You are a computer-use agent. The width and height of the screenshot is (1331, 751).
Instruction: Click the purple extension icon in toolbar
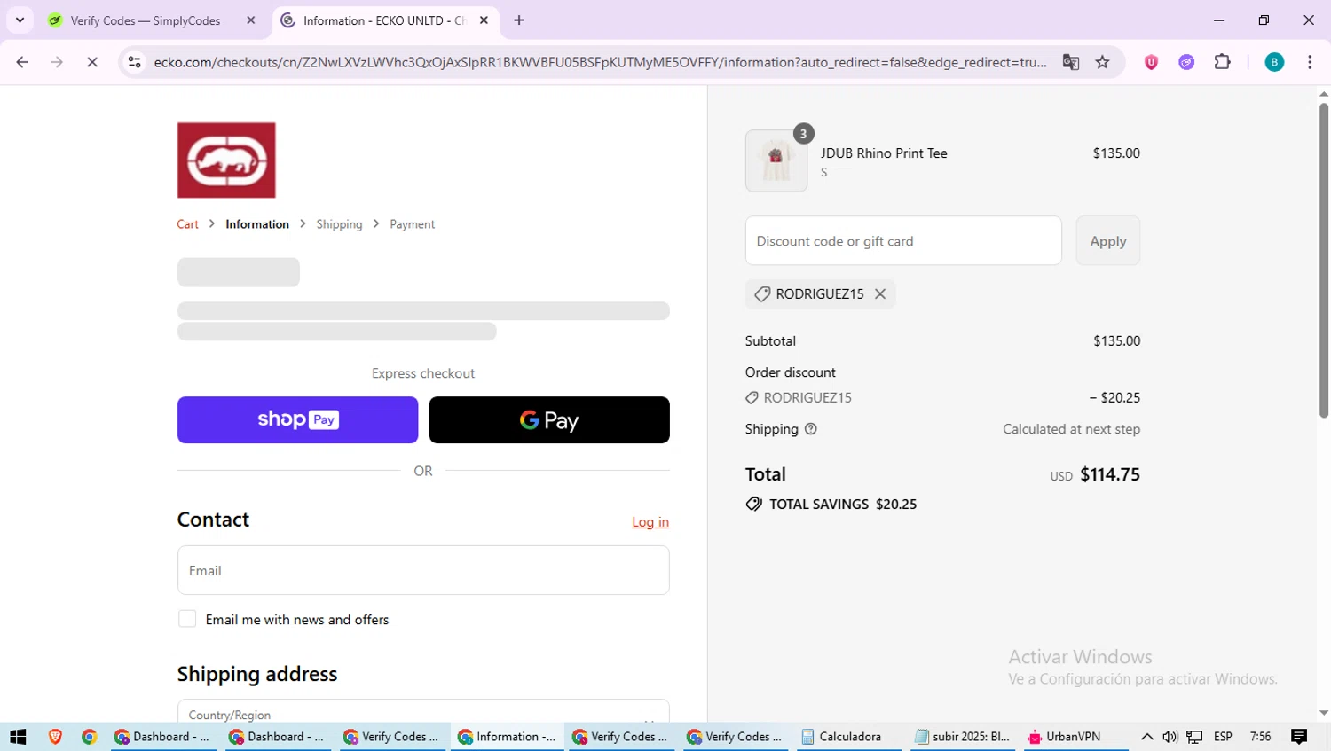coord(1186,62)
